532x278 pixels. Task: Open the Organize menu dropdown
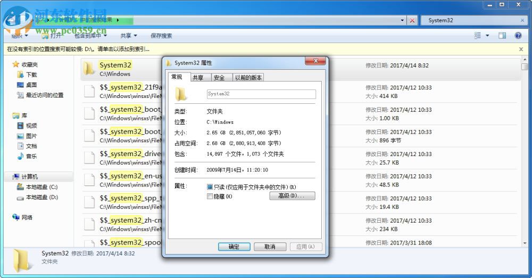click(x=19, y=35)
